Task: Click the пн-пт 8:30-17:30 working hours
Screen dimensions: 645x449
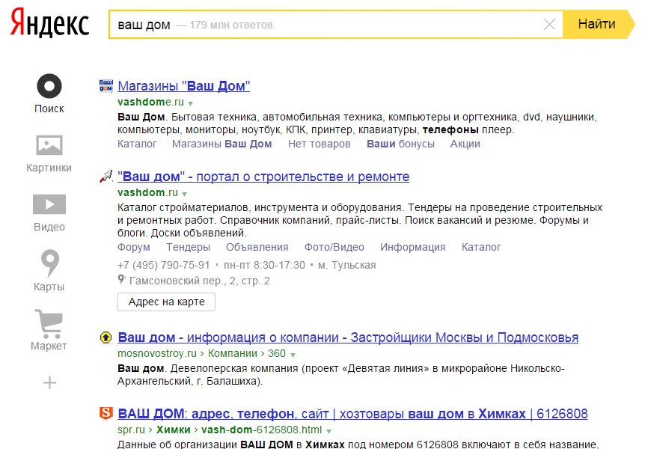Action: click(x=264, y=265)
